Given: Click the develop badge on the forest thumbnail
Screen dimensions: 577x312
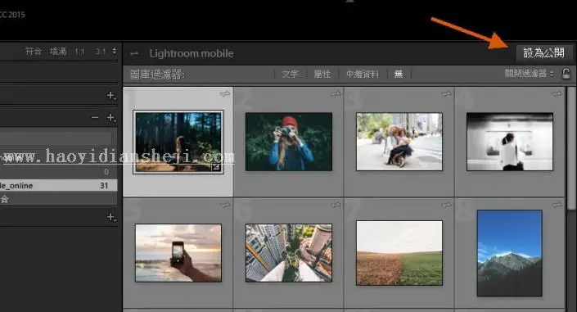Looking at the screenshot, I should tap(216, 167).
